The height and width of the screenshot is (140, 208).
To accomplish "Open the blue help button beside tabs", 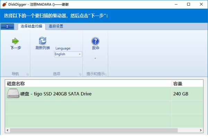I will click(7, 27).
